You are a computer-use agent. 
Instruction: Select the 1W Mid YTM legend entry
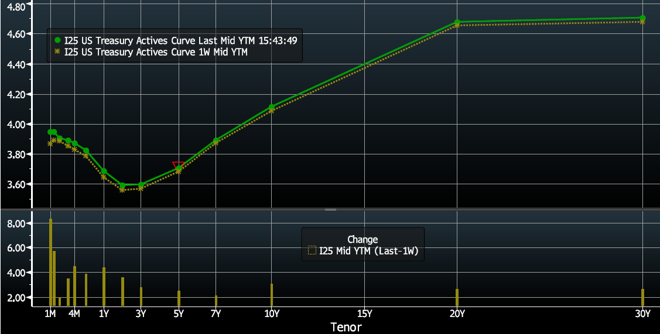[156, 51]
